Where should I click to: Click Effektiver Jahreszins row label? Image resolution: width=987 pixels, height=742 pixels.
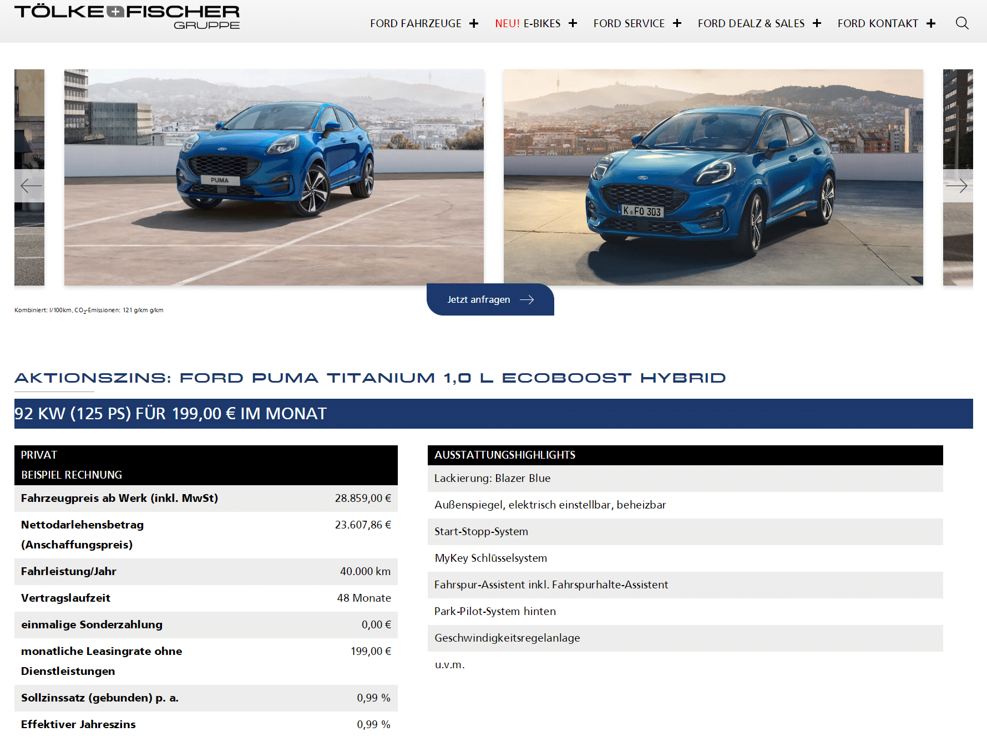click(78, 724)
